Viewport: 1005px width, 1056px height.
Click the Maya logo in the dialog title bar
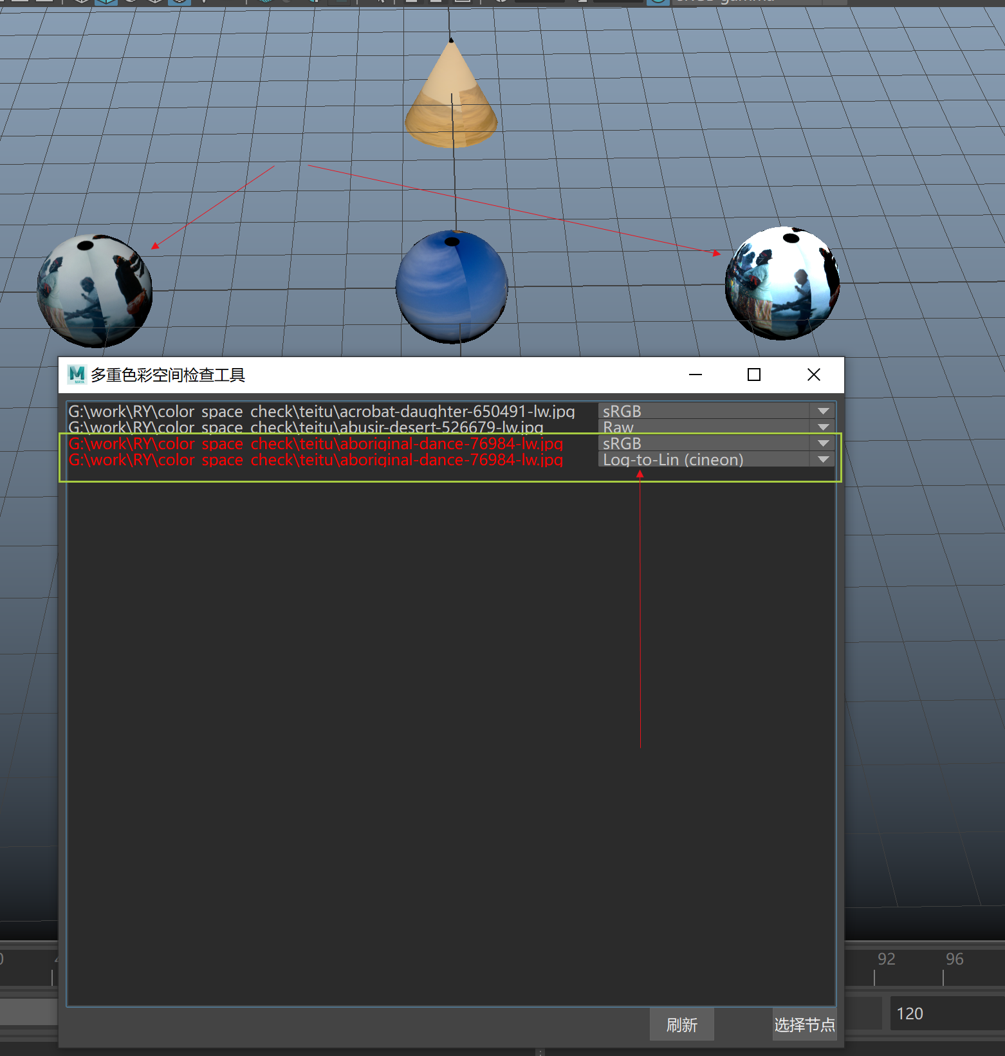tap(77, 375)
